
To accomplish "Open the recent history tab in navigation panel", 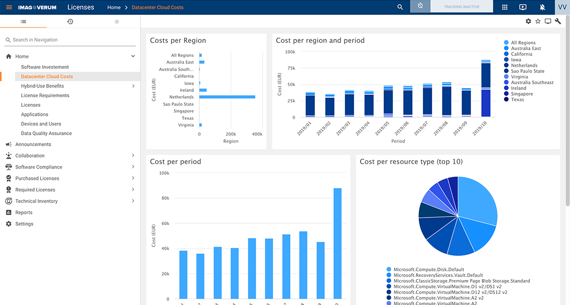I will 70,21.
